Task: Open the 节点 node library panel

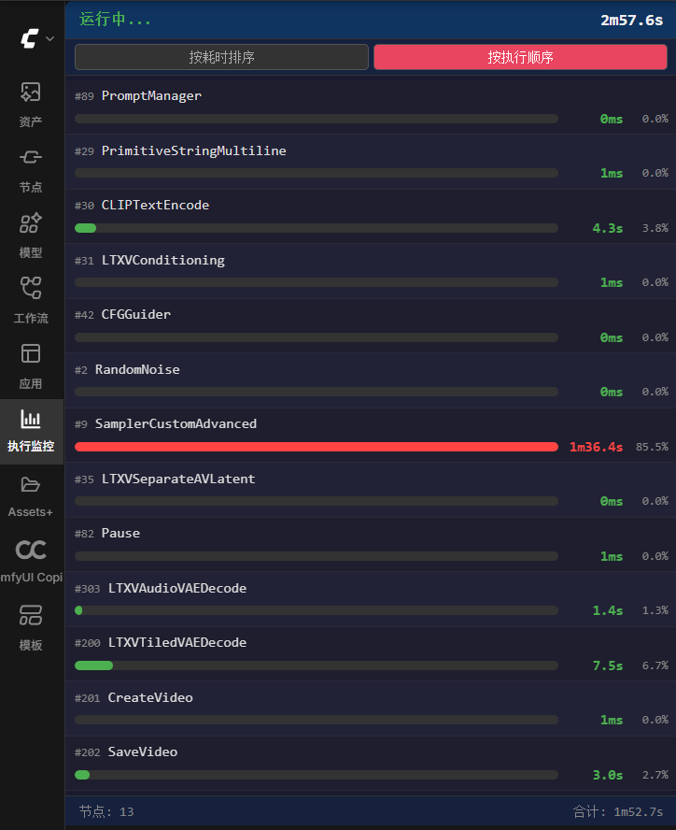Action: click(x=31, y=170)
